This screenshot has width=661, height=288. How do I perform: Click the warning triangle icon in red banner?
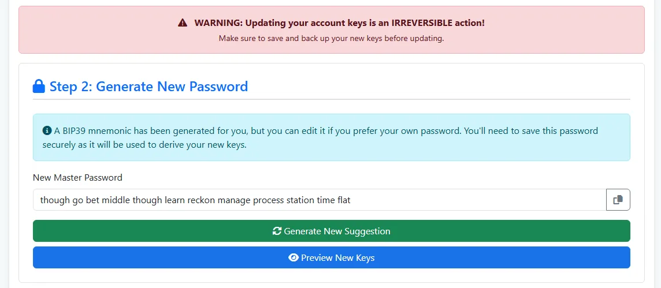[x=183, y=23]
